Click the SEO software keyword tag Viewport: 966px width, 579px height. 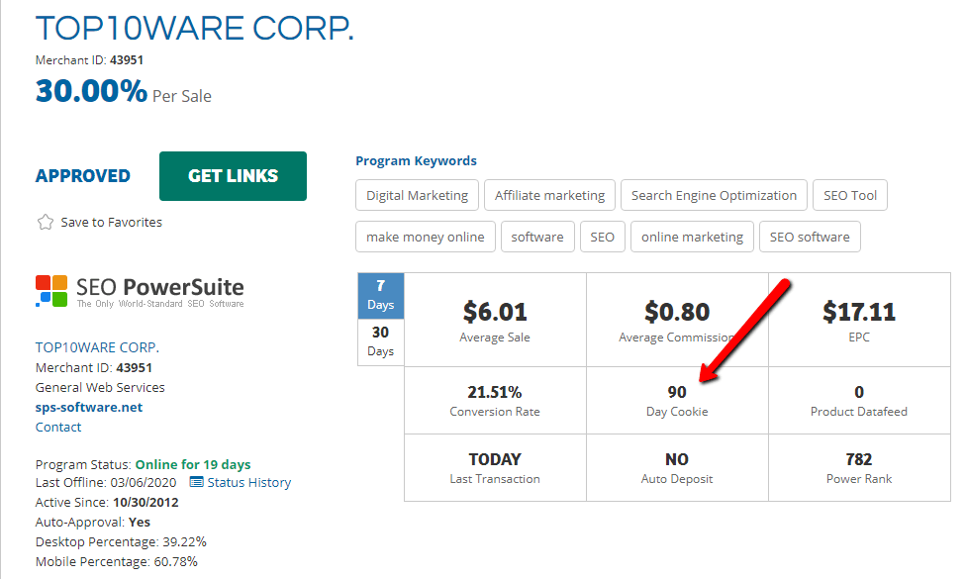810,237
